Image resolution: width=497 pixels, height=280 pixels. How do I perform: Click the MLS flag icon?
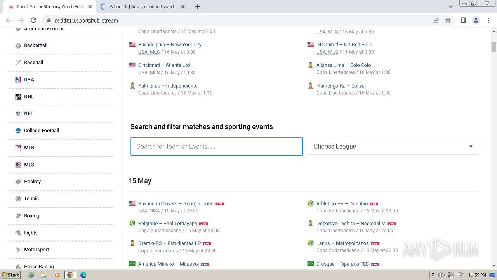point(18,165)
